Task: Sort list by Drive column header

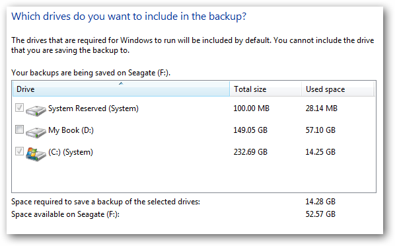Action: coord(121,89)
